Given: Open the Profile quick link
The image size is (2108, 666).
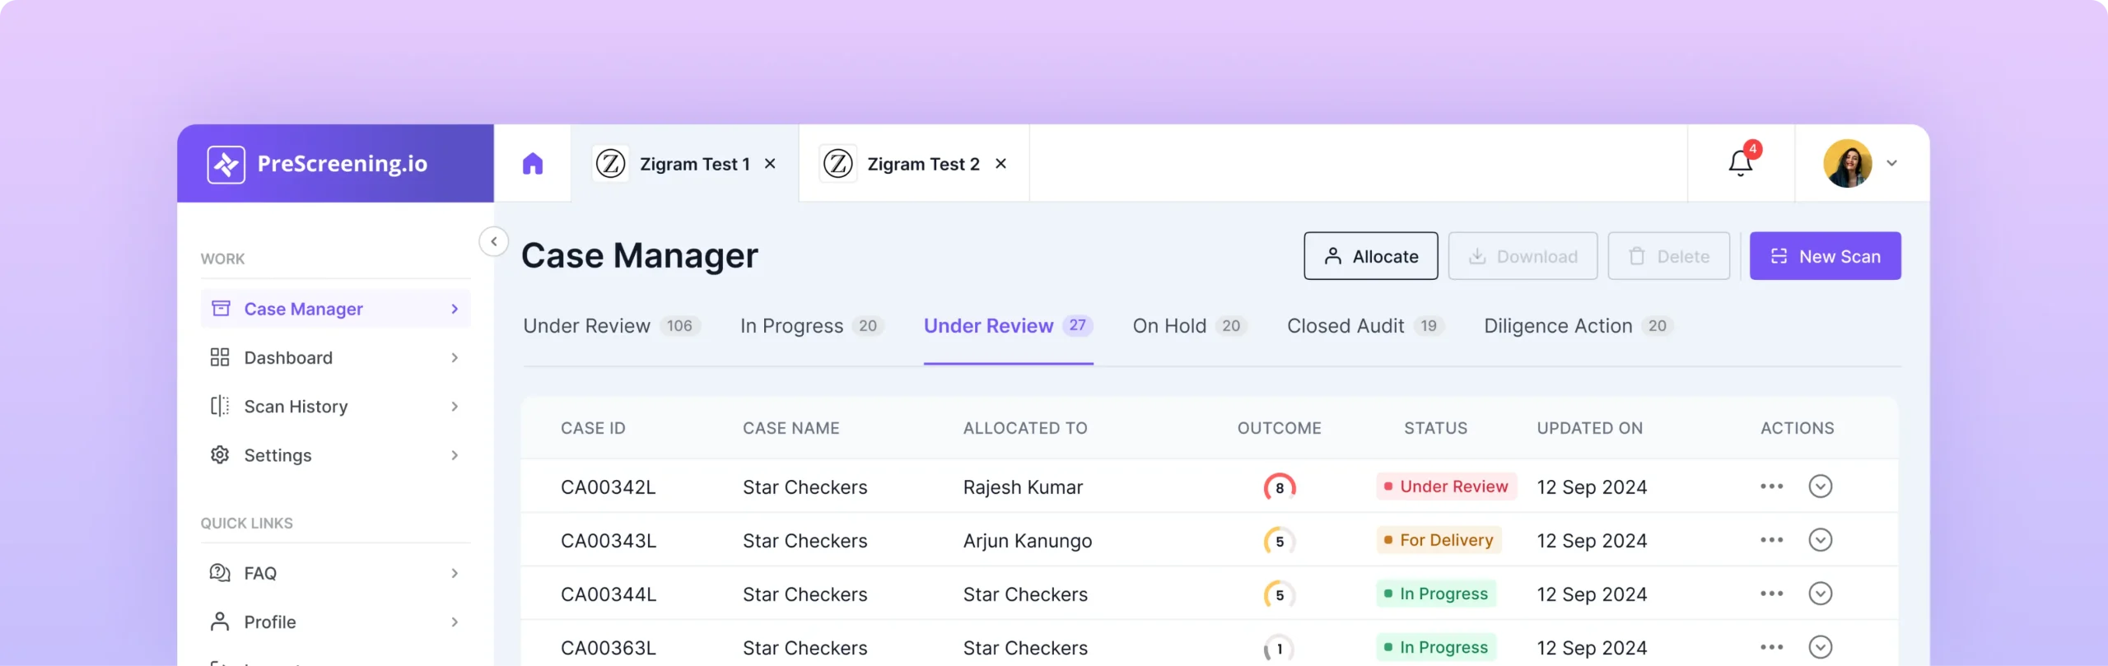Looking at the screenshot, I should pos(336,622).
